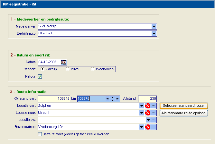Expand the Locatie via dropdown
This screenshot has width=215, height=144.
coord(148,120)
